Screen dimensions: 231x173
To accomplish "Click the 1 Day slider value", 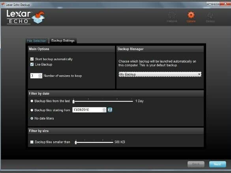I will coord(139,101).
